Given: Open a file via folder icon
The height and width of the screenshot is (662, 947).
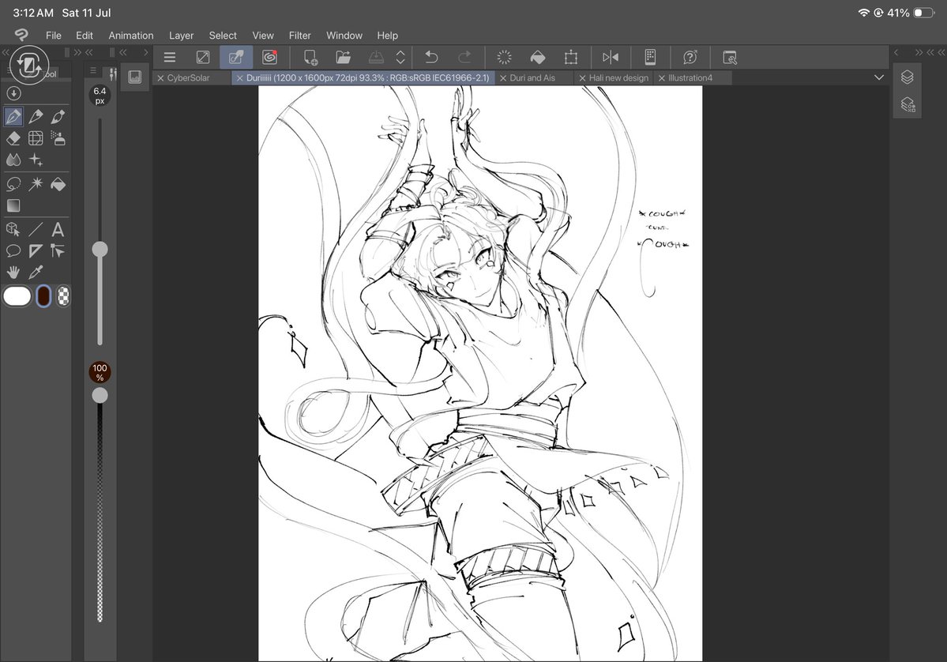Looking at the screenshot, I should pyautogui.click(x=343, y=58).
